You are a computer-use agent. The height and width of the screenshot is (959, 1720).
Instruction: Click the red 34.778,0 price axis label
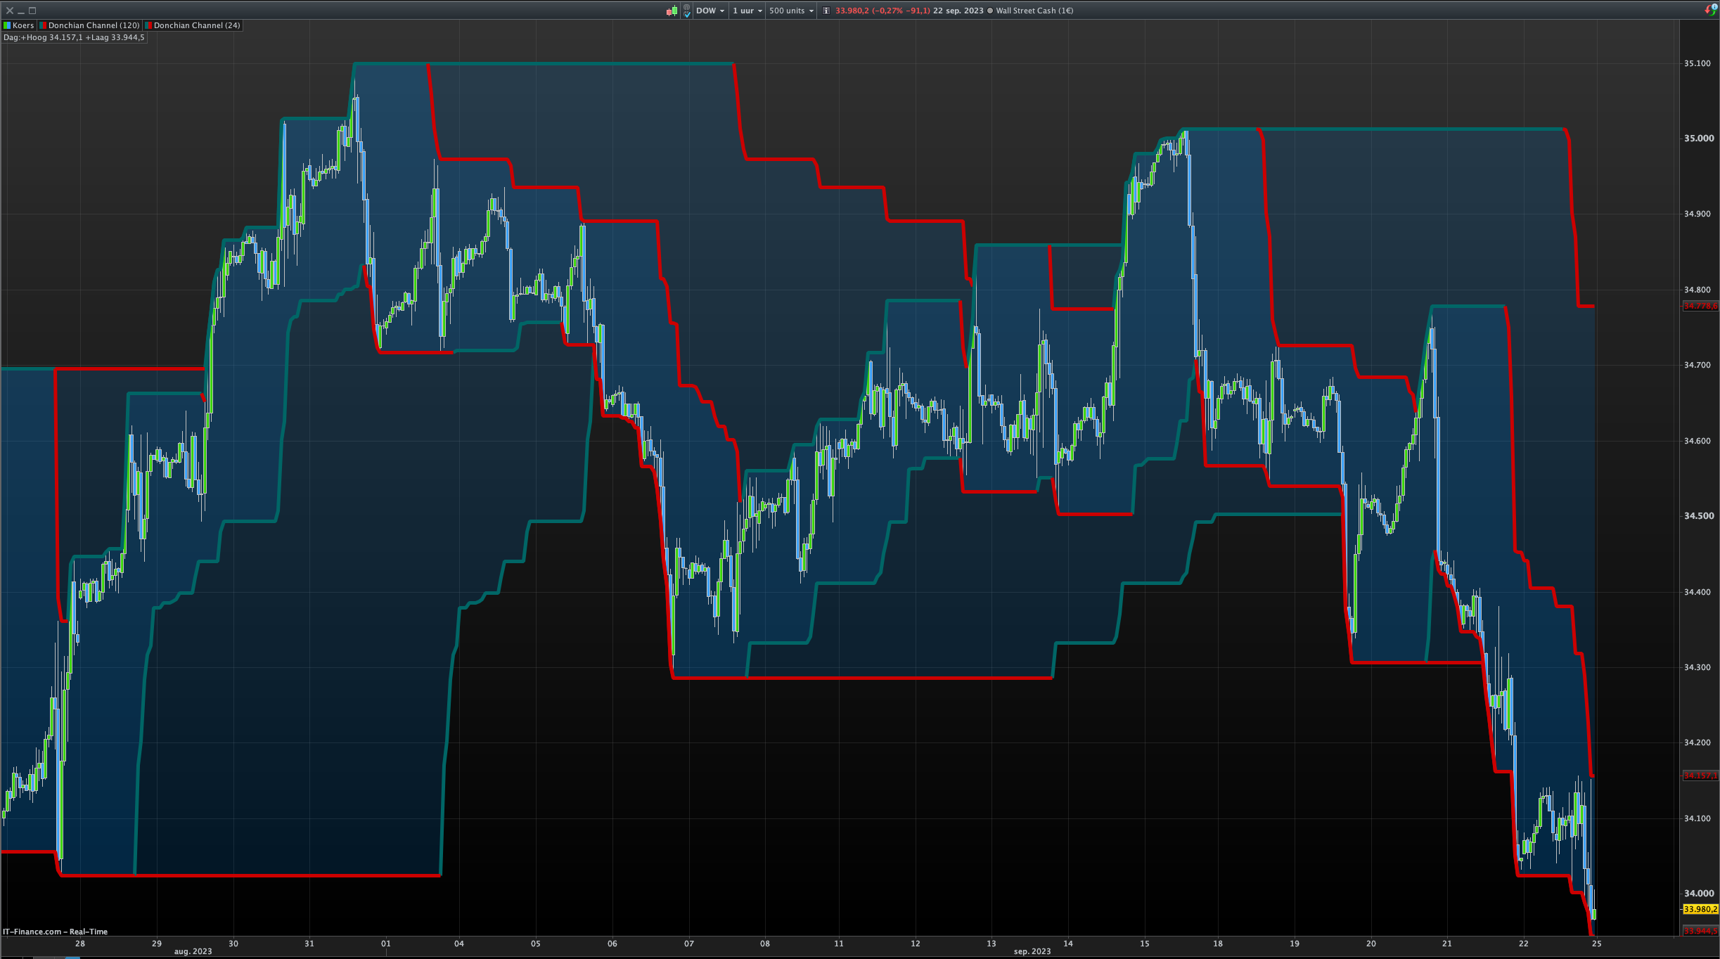(1700, 306)
